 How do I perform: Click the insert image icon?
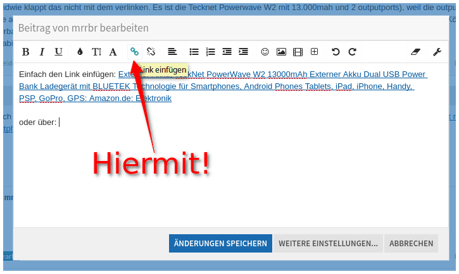coord(281,52)
